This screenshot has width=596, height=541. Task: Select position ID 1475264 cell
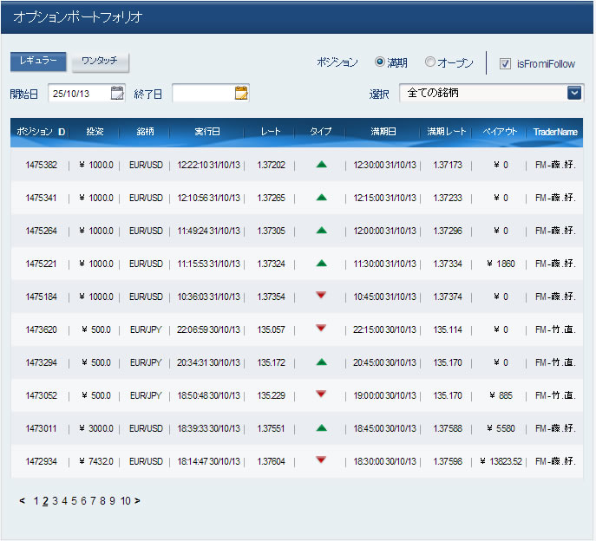point(41,231)
